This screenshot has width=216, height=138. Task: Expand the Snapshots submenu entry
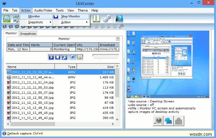coord(36,22)
